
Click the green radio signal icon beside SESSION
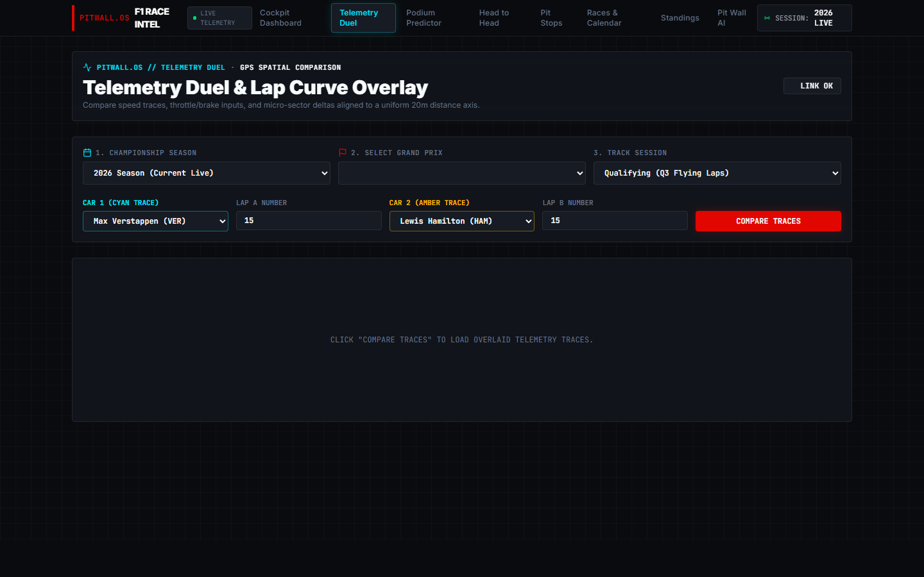click(x=767, y=18)
